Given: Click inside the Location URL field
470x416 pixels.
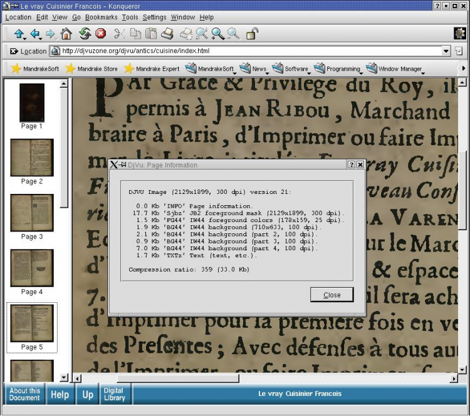Looking at the screenshot, I should [251, 51].
